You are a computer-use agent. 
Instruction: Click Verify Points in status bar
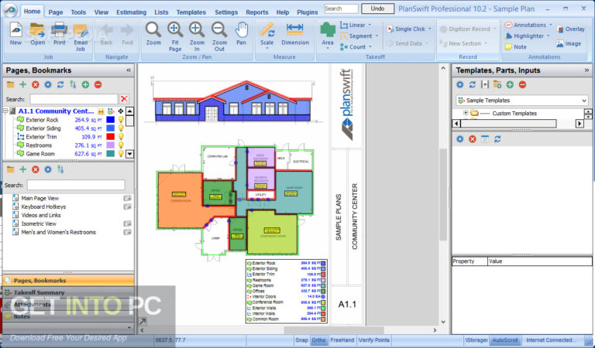tap(373, 340)
